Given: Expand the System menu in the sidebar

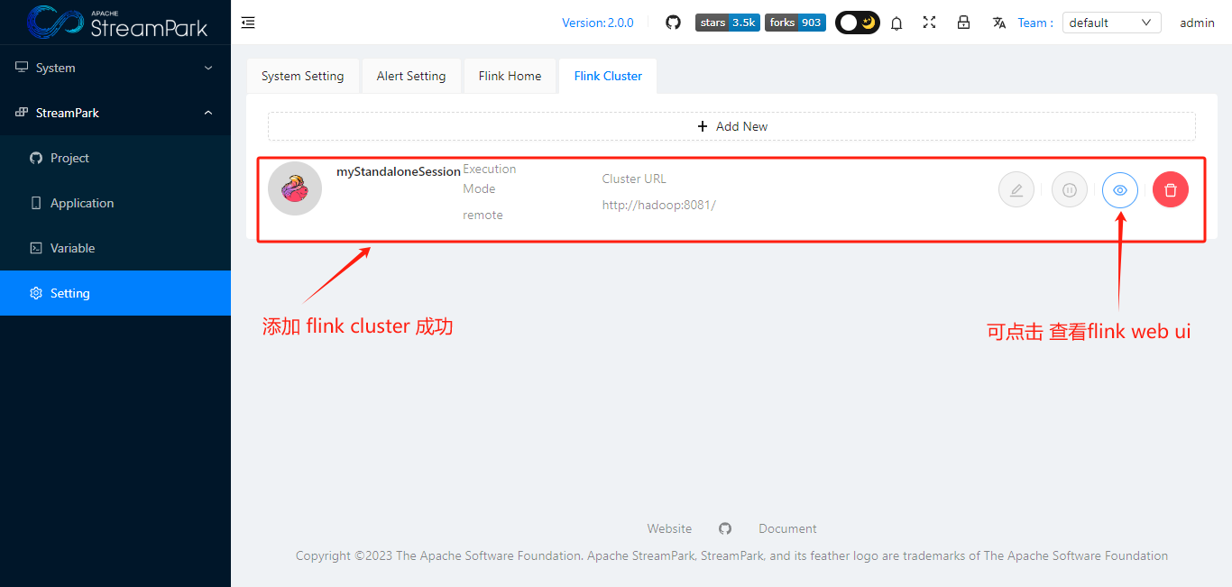Looking at the screenshot, I should [115, 68].
